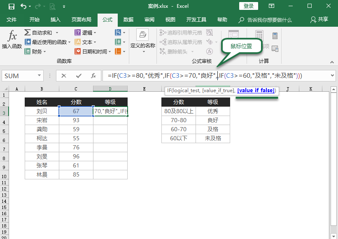The width and height of the screenshot is (338, 239).
Task: Click the 未及格 cell in lookup table
Action: point(213,139)
